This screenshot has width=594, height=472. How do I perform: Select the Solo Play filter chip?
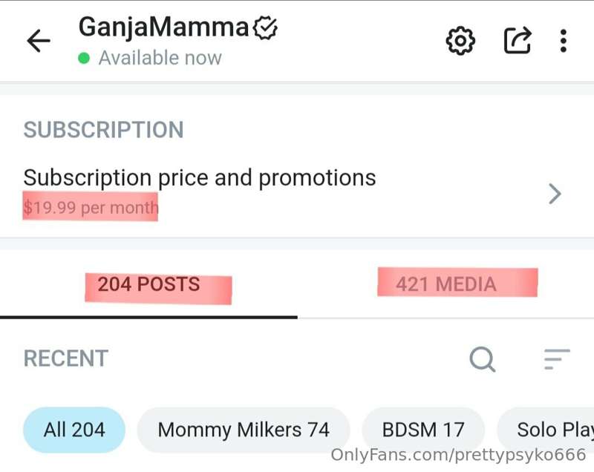click(x=546, y=430)
